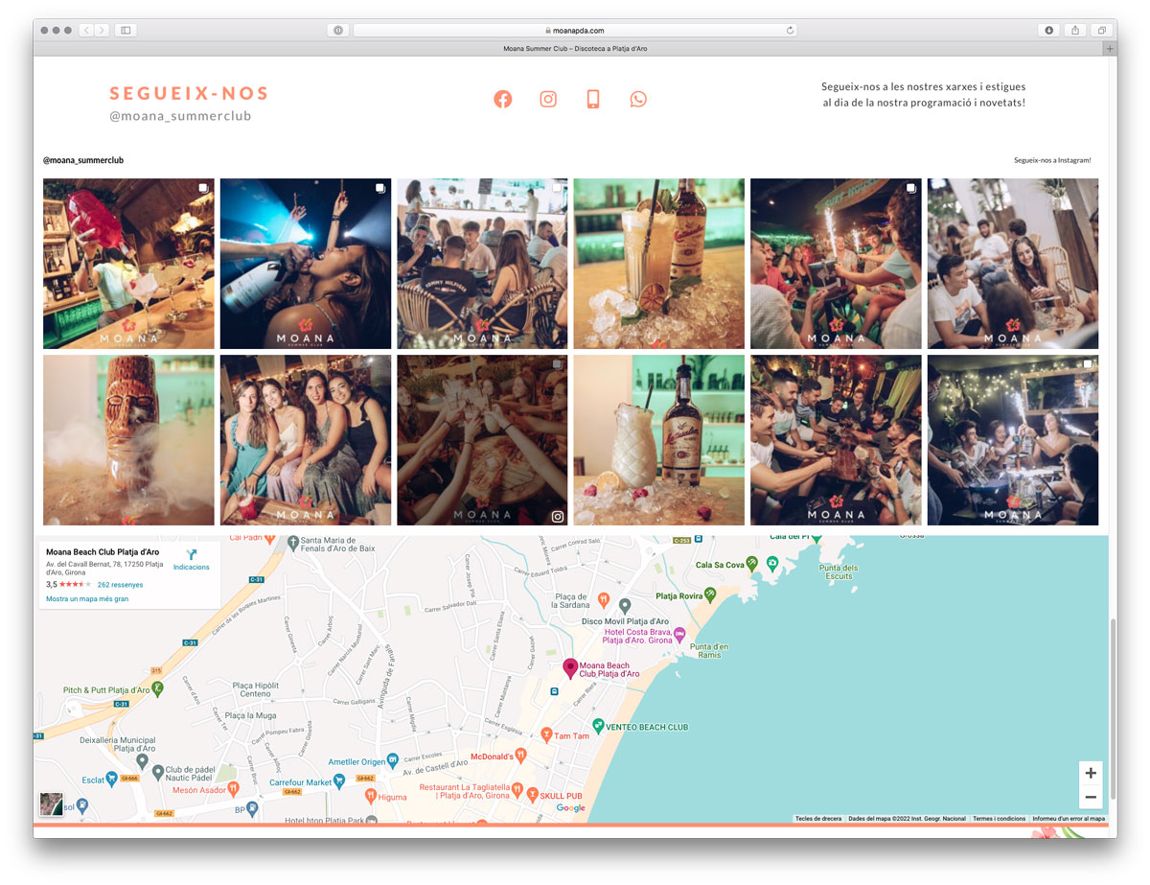
Task: Zoom in on the map
Action: (1091, 773)
